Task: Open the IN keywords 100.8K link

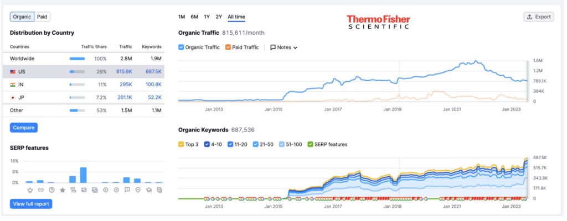Action: coord(153,85)
